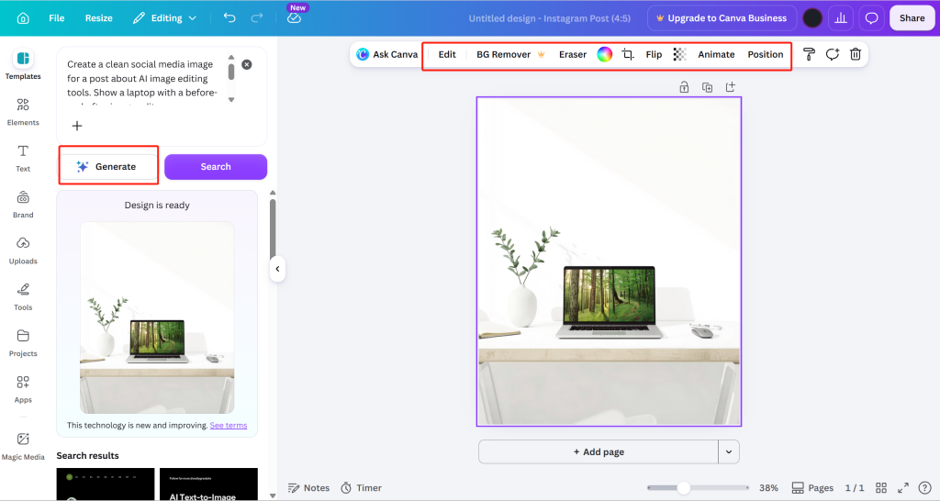Open Ask Canva assistant
Image resolution: width=940 pixels, height=501 pixels.
[x=387, y=54]
